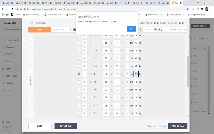Open the dropdown arrow beside Source field
Viewport: 214px width, 134px height.
pos(140,30)
